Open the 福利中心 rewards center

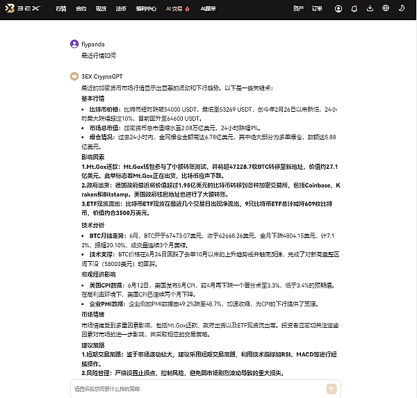146,9
